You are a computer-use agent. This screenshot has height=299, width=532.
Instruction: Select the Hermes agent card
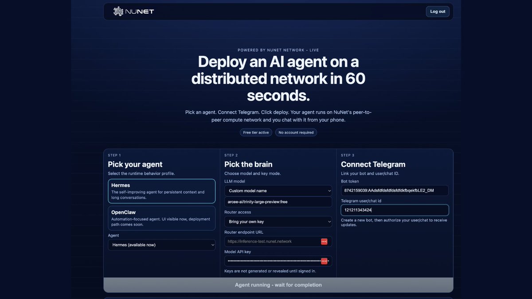[x=162, y=191]
